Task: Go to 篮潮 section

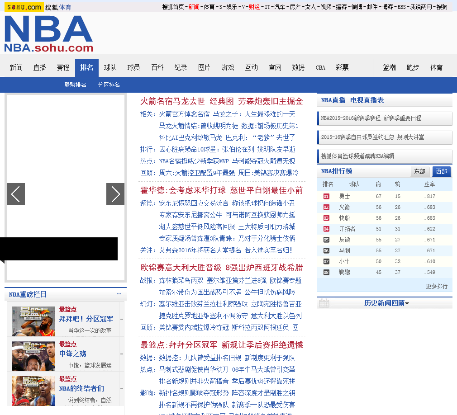Action: pyautogui.click(x=390, y=67)
